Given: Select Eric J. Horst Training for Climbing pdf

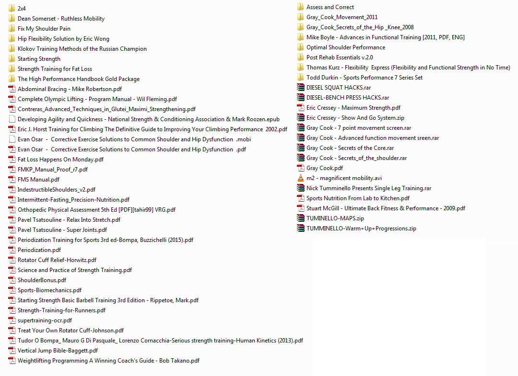Looking at the screenshot, I should 153,129.
